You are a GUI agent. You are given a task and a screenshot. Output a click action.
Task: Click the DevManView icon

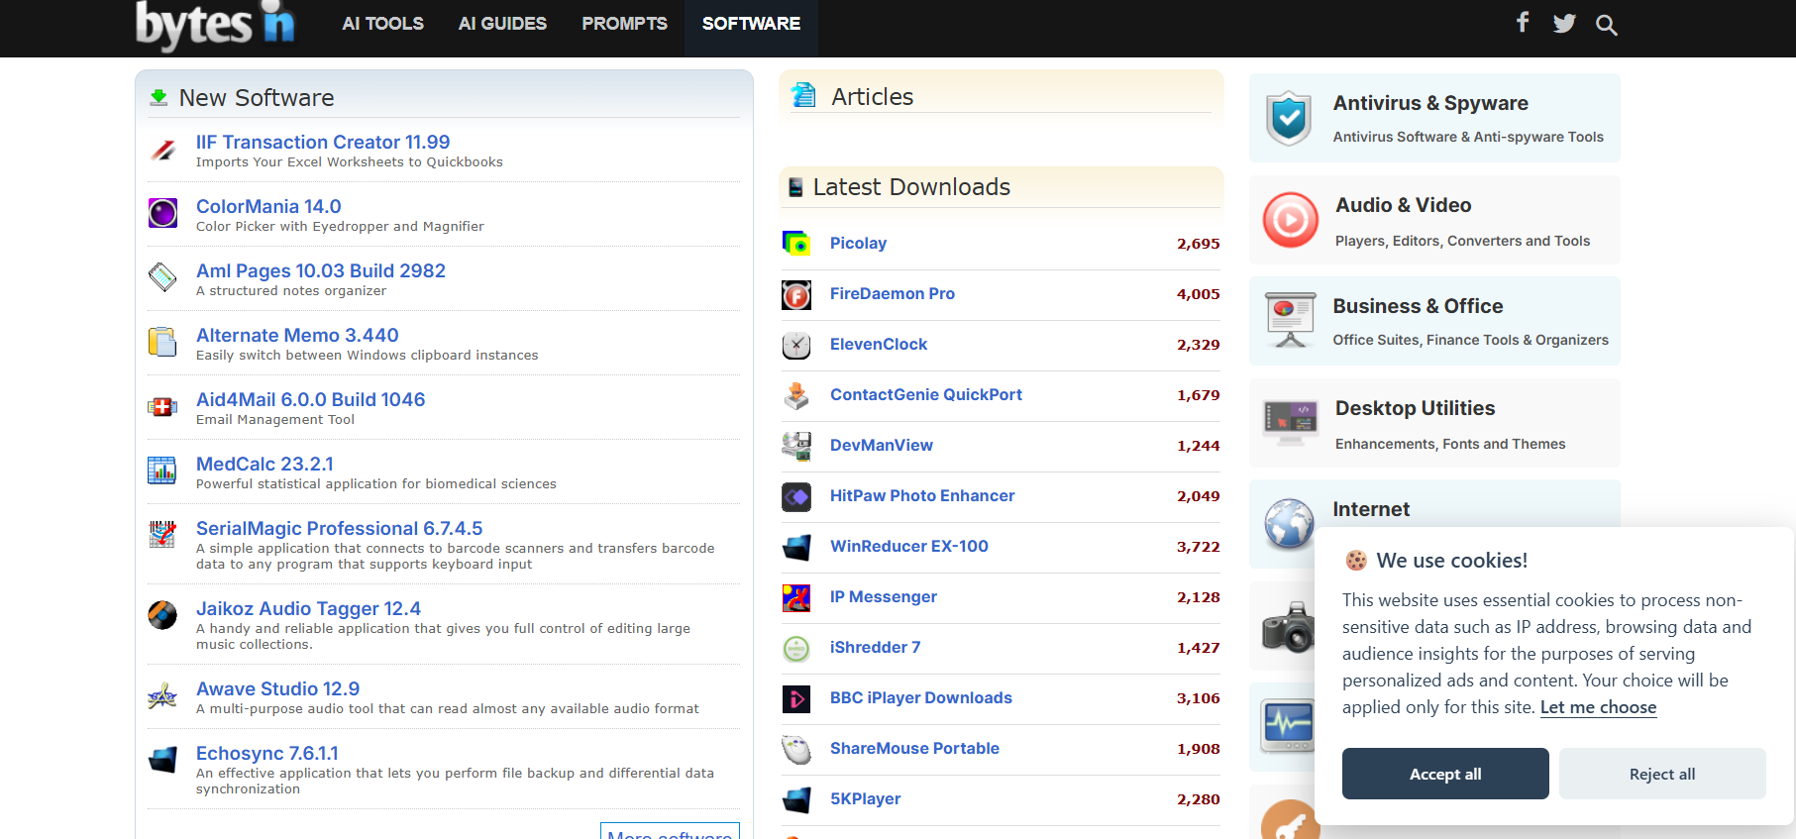796,446
